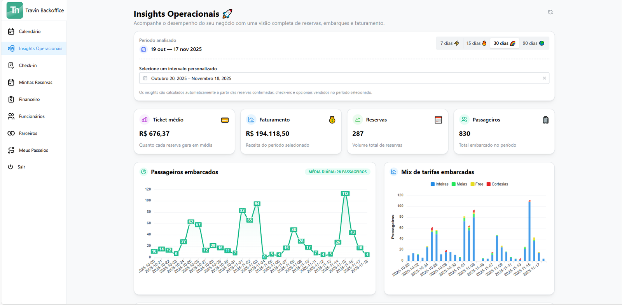Click the calendar icon beside 19 out date
622x305 pixels.
[143, 49]
